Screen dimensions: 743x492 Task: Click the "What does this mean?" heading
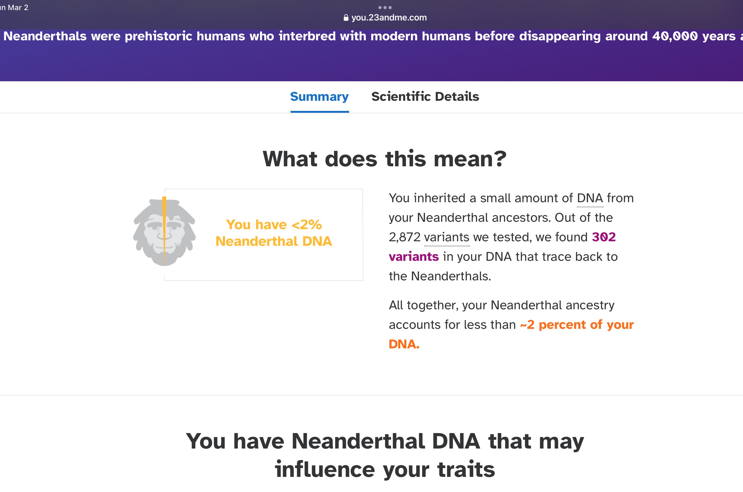coord(384,159)
